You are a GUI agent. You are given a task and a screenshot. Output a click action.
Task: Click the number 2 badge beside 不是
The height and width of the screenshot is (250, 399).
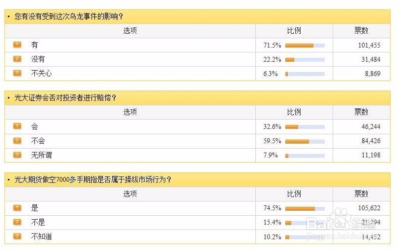click(x=17, y=222)
